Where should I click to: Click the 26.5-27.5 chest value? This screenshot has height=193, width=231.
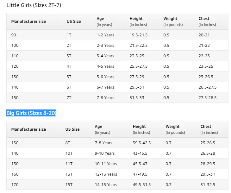(208, 87)
